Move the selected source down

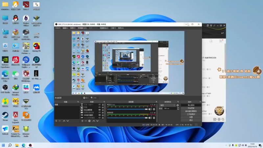[x=97, y=121]
